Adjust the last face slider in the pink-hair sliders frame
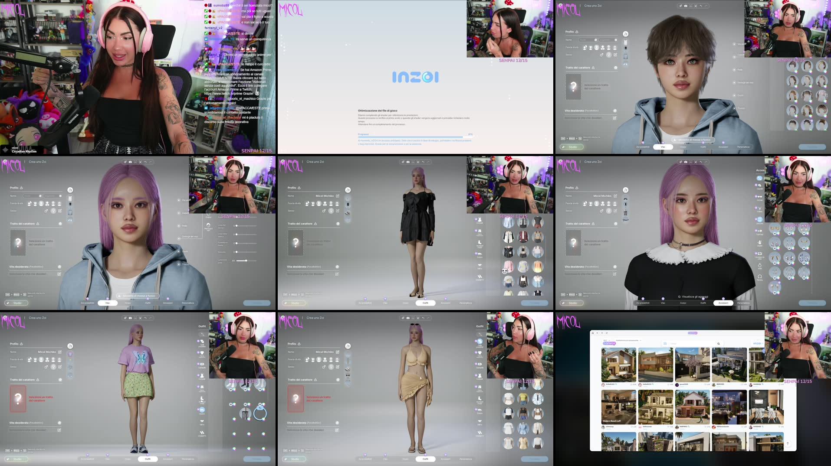 pos(246,261)
